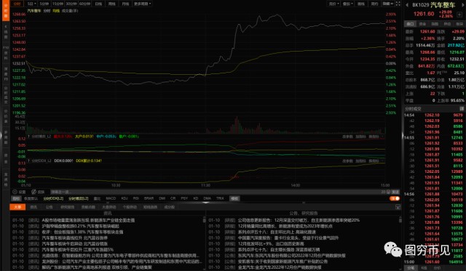This screenshot has width=466, height=271.
Task: Toggle the 成交量(手) volume legend
Action: (x=70, y=11)
